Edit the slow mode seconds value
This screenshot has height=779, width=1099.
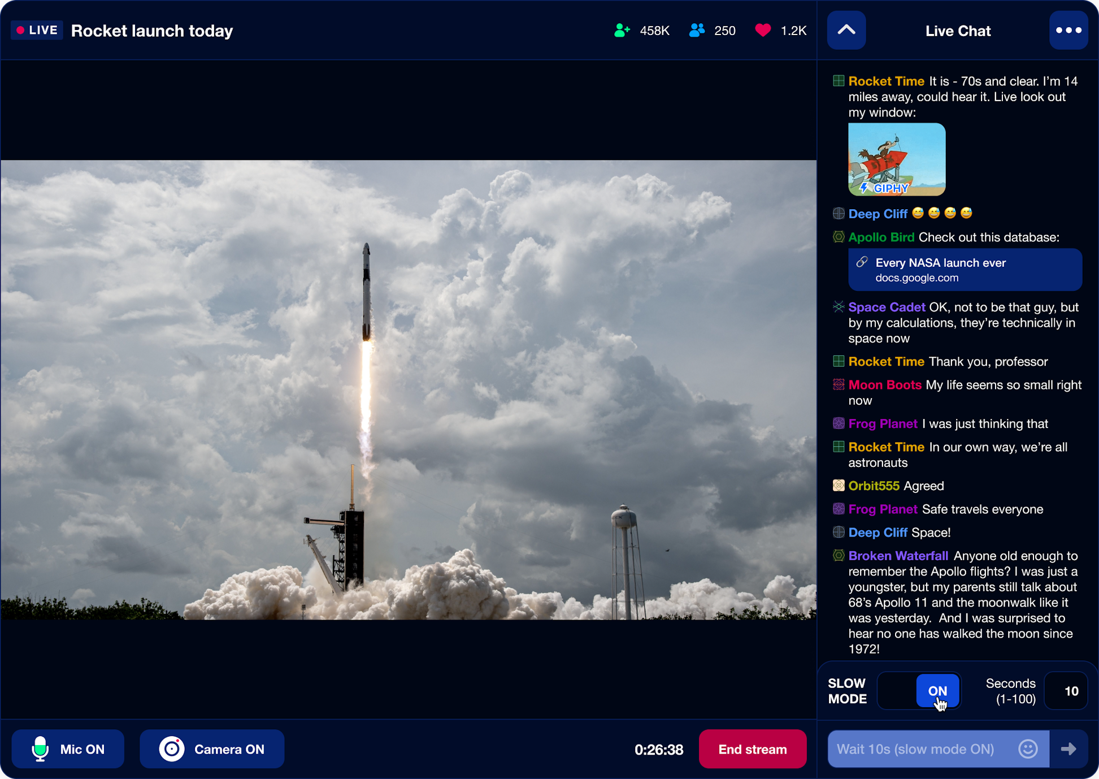tap(1066, 690)
